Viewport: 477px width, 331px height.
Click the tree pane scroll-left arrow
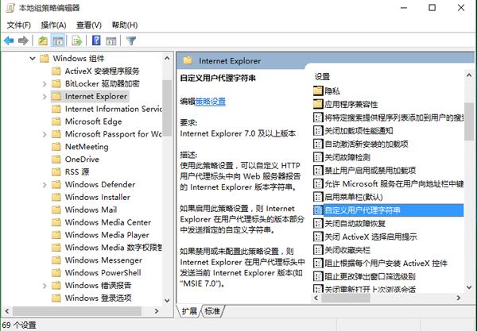7,311
